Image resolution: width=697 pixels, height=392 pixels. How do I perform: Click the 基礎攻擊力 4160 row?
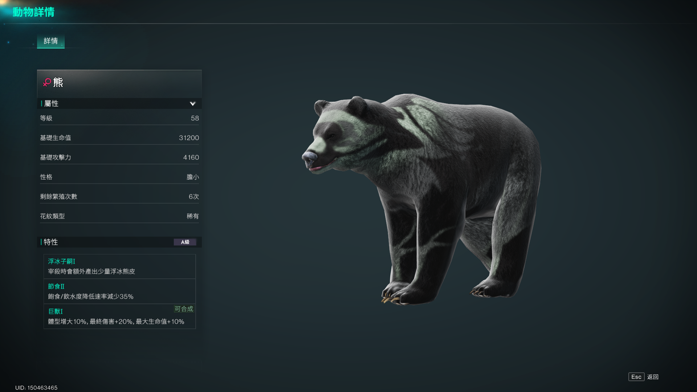[119, 158]
